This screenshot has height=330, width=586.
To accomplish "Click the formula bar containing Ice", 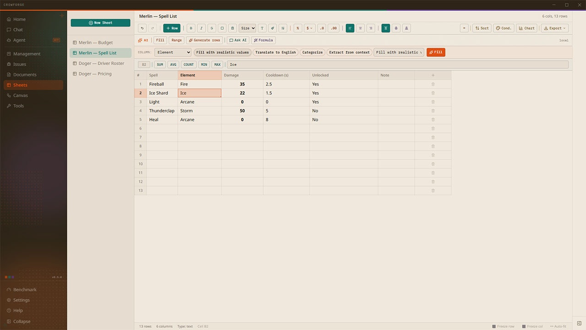I will pyautogui.click(x=397, y=65).
